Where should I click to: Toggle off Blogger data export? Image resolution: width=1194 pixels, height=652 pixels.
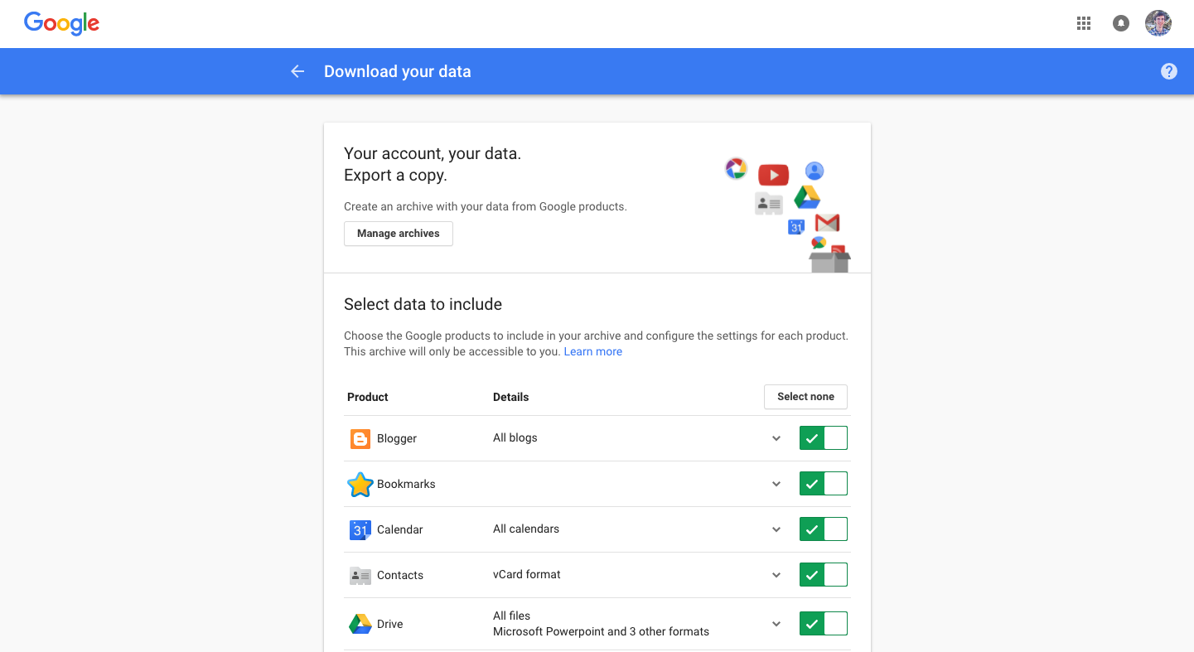pos(824,438)
